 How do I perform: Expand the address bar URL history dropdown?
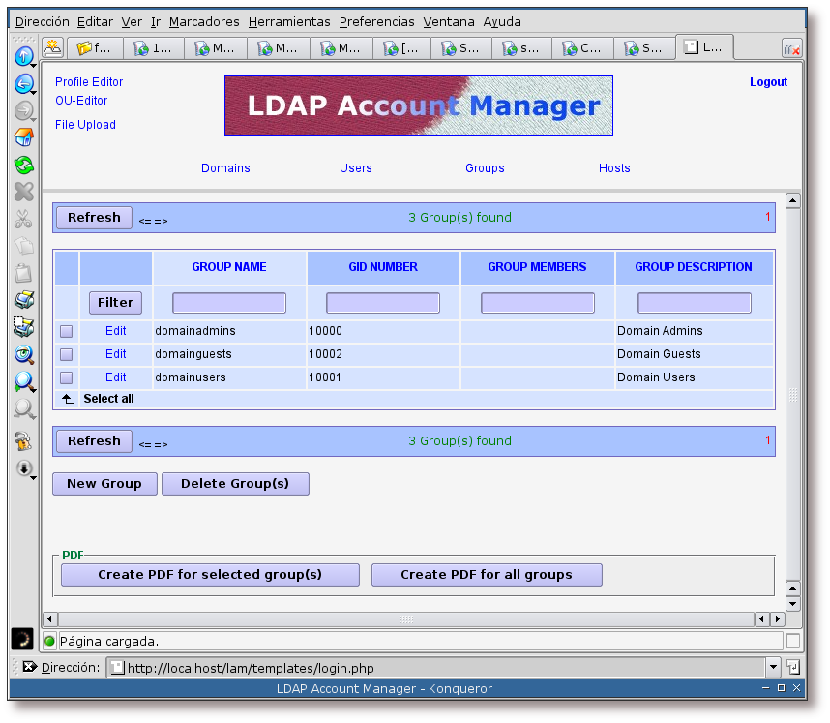(x=772, y=667)
